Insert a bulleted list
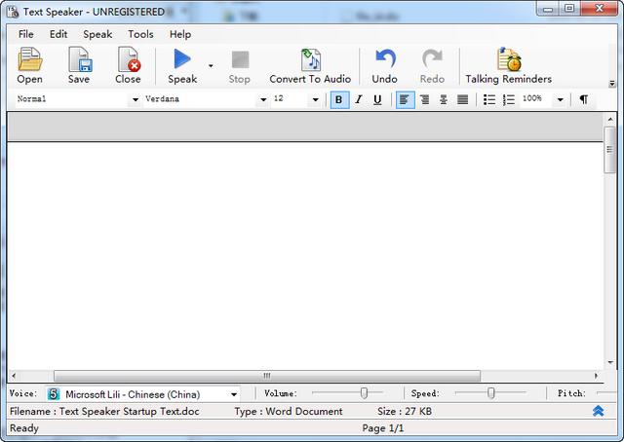 click(489, 99)
